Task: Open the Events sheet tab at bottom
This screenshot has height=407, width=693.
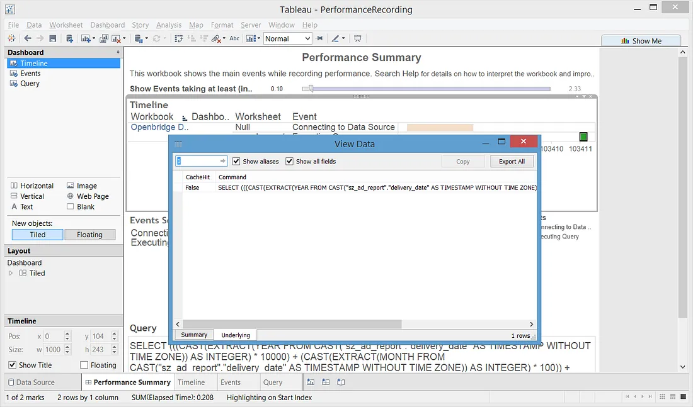Action: click(x=230, y=382)
